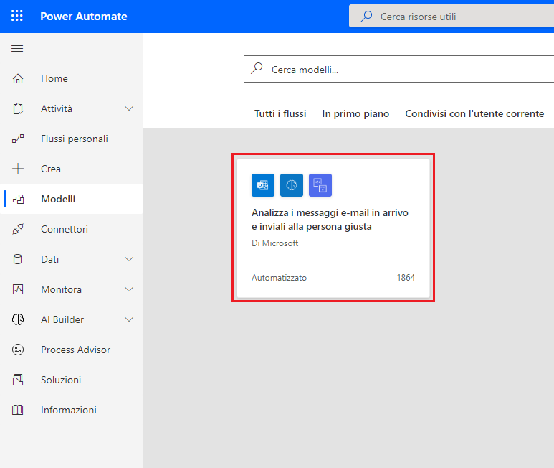Click the Monitora chart icon

[x=18, y=289]
